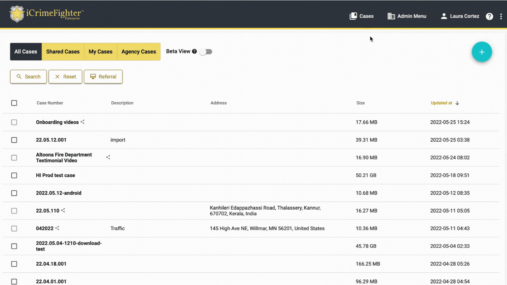
Task: Click the 45.78 GB size value
Action: 366,246
